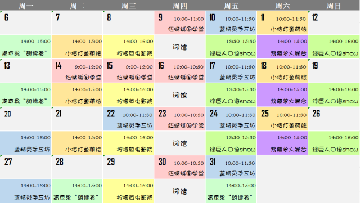Click 蓝精灵手工坊 under the date 27 cell
This screenshot has width=360, height=203.
[32, 197]
